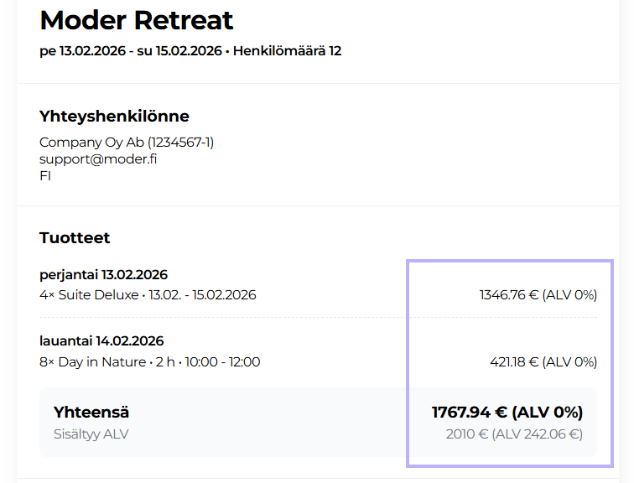Image resolution: width=634 pixels, height=483 pixels.
Task: Select the total 1767.94 € (ALV 0%)
Action: 507,413
